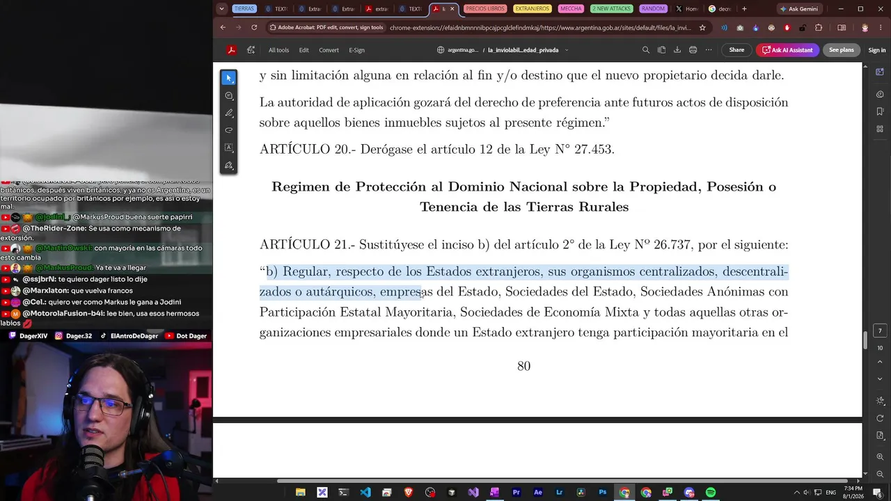The image size is (891, 501).
Task: Select the sign/fill pen tool
Action: [x=229, y=166]
